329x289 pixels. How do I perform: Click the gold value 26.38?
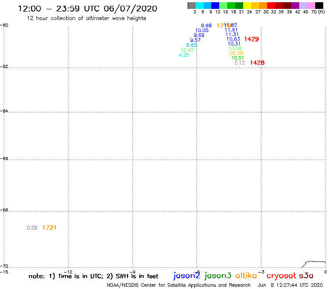[236, 53]
